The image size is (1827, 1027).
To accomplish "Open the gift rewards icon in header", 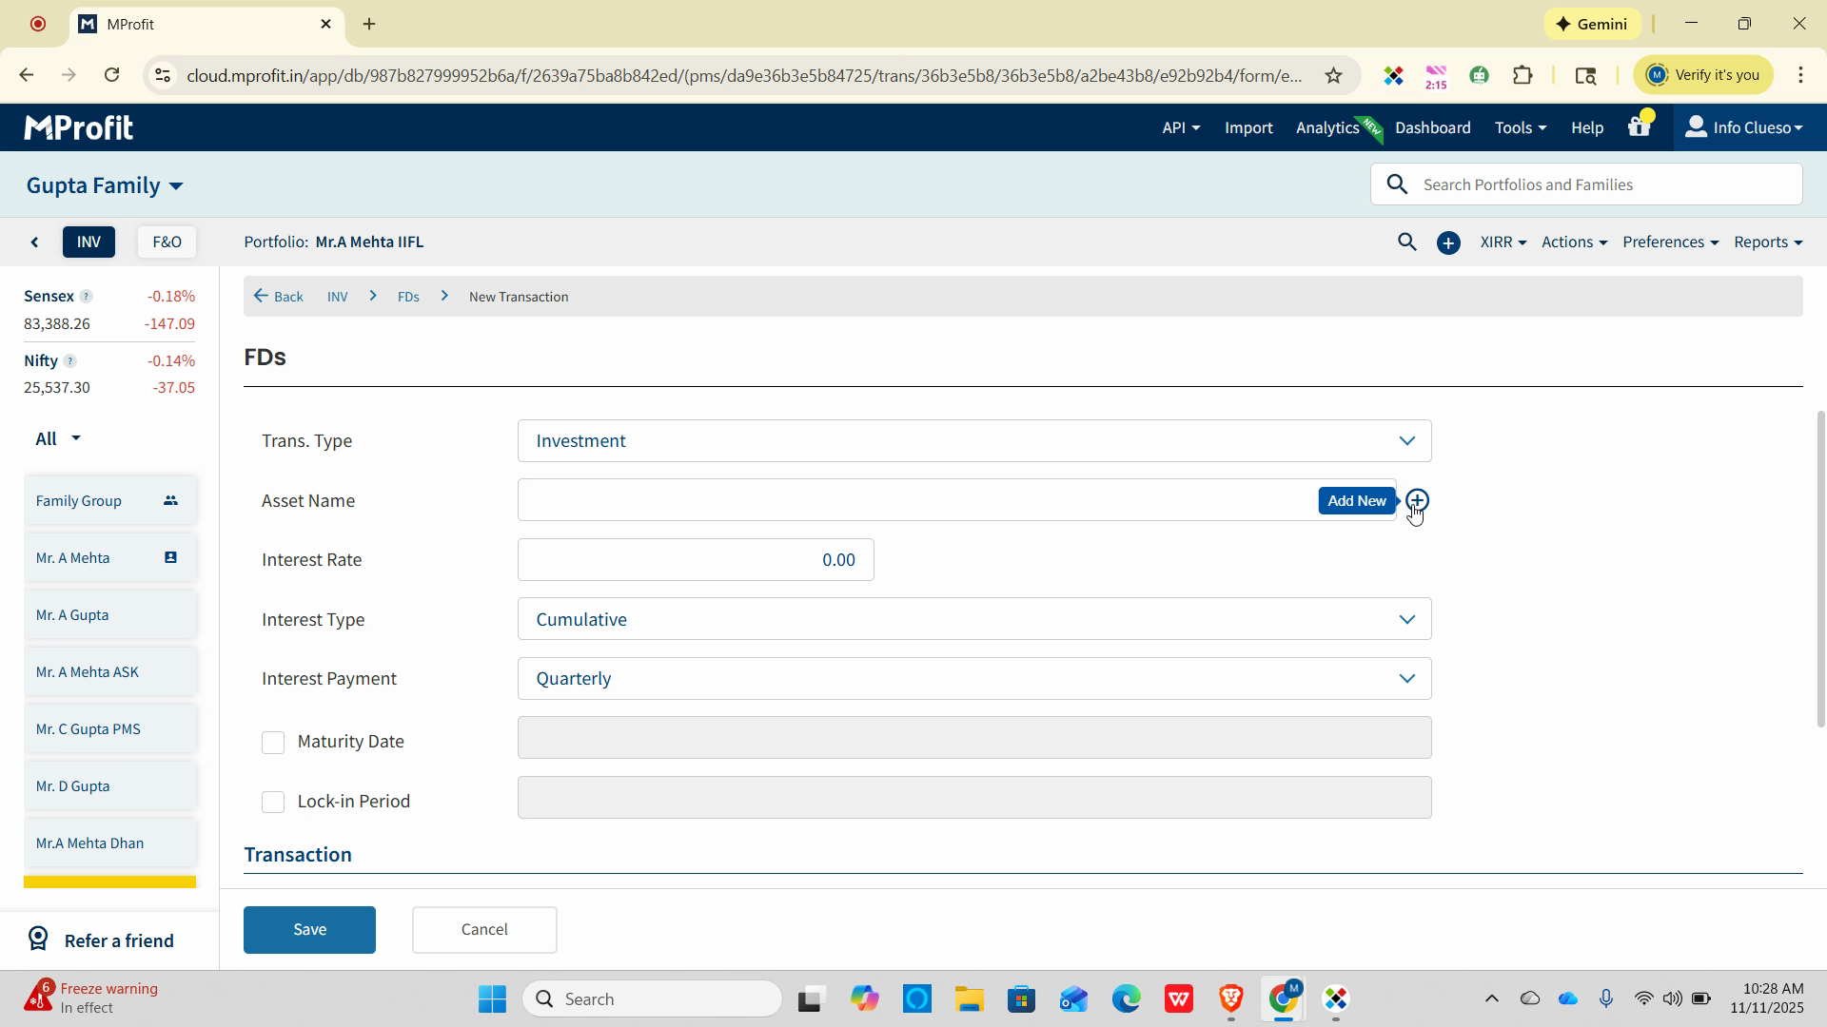I will coord(1639,126).
